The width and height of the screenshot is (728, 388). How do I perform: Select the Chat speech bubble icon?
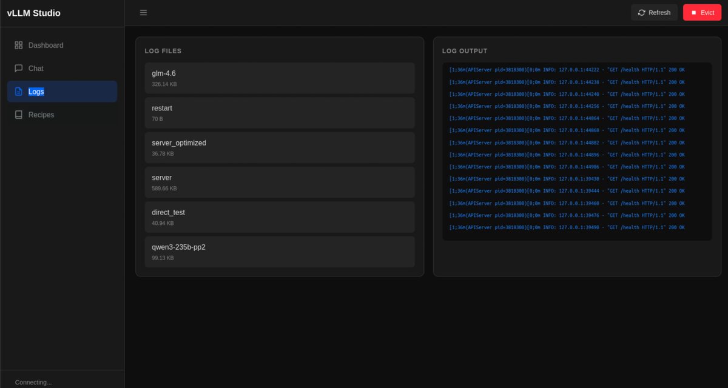18,68
